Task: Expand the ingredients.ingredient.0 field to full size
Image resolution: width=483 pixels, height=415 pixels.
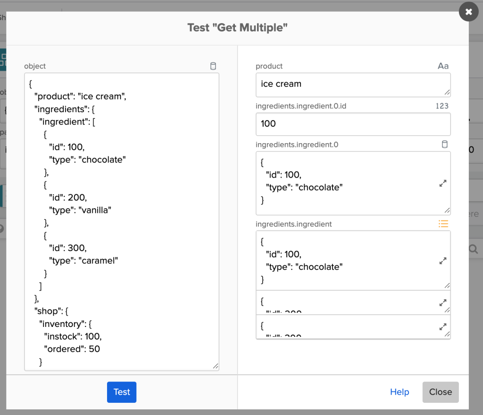Action: 442,184
